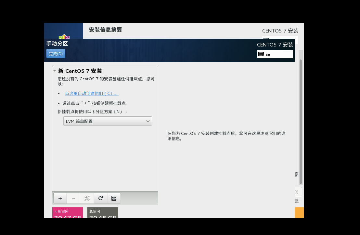Reload storage configuration with refresh icon
Screen dimensions: 360x235
[x=101, y=198]
